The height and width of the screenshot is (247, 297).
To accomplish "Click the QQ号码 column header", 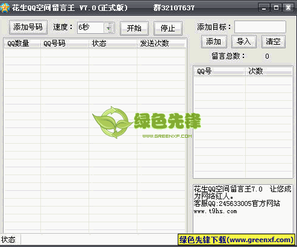I will click(64, 43).
